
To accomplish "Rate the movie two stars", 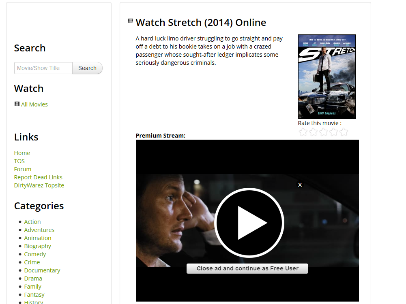I will point(313,132).
